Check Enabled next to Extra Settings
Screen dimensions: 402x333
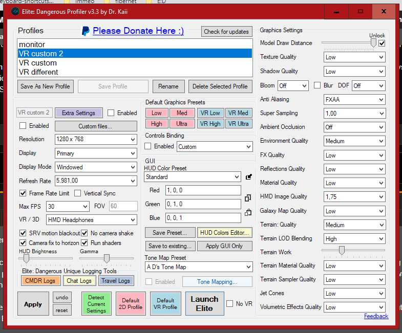point(111,113)
